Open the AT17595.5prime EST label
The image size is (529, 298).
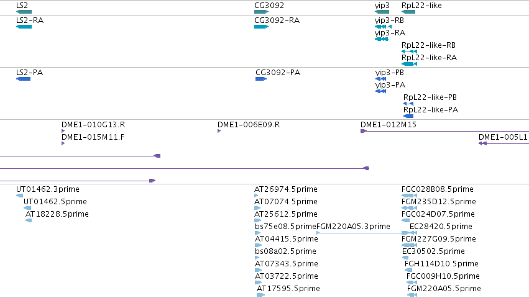[x=288, y=289]
